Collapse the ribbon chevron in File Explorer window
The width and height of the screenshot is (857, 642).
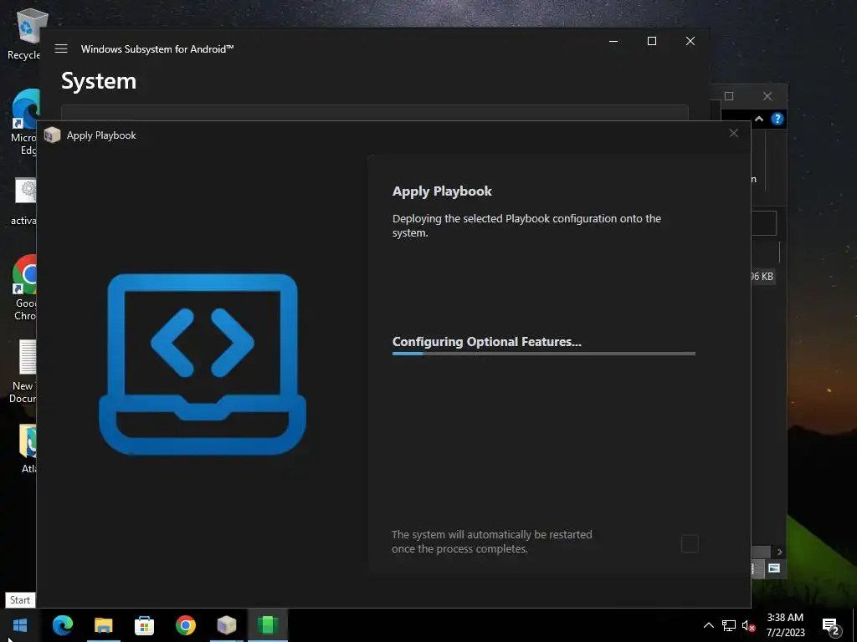(759, 119)
